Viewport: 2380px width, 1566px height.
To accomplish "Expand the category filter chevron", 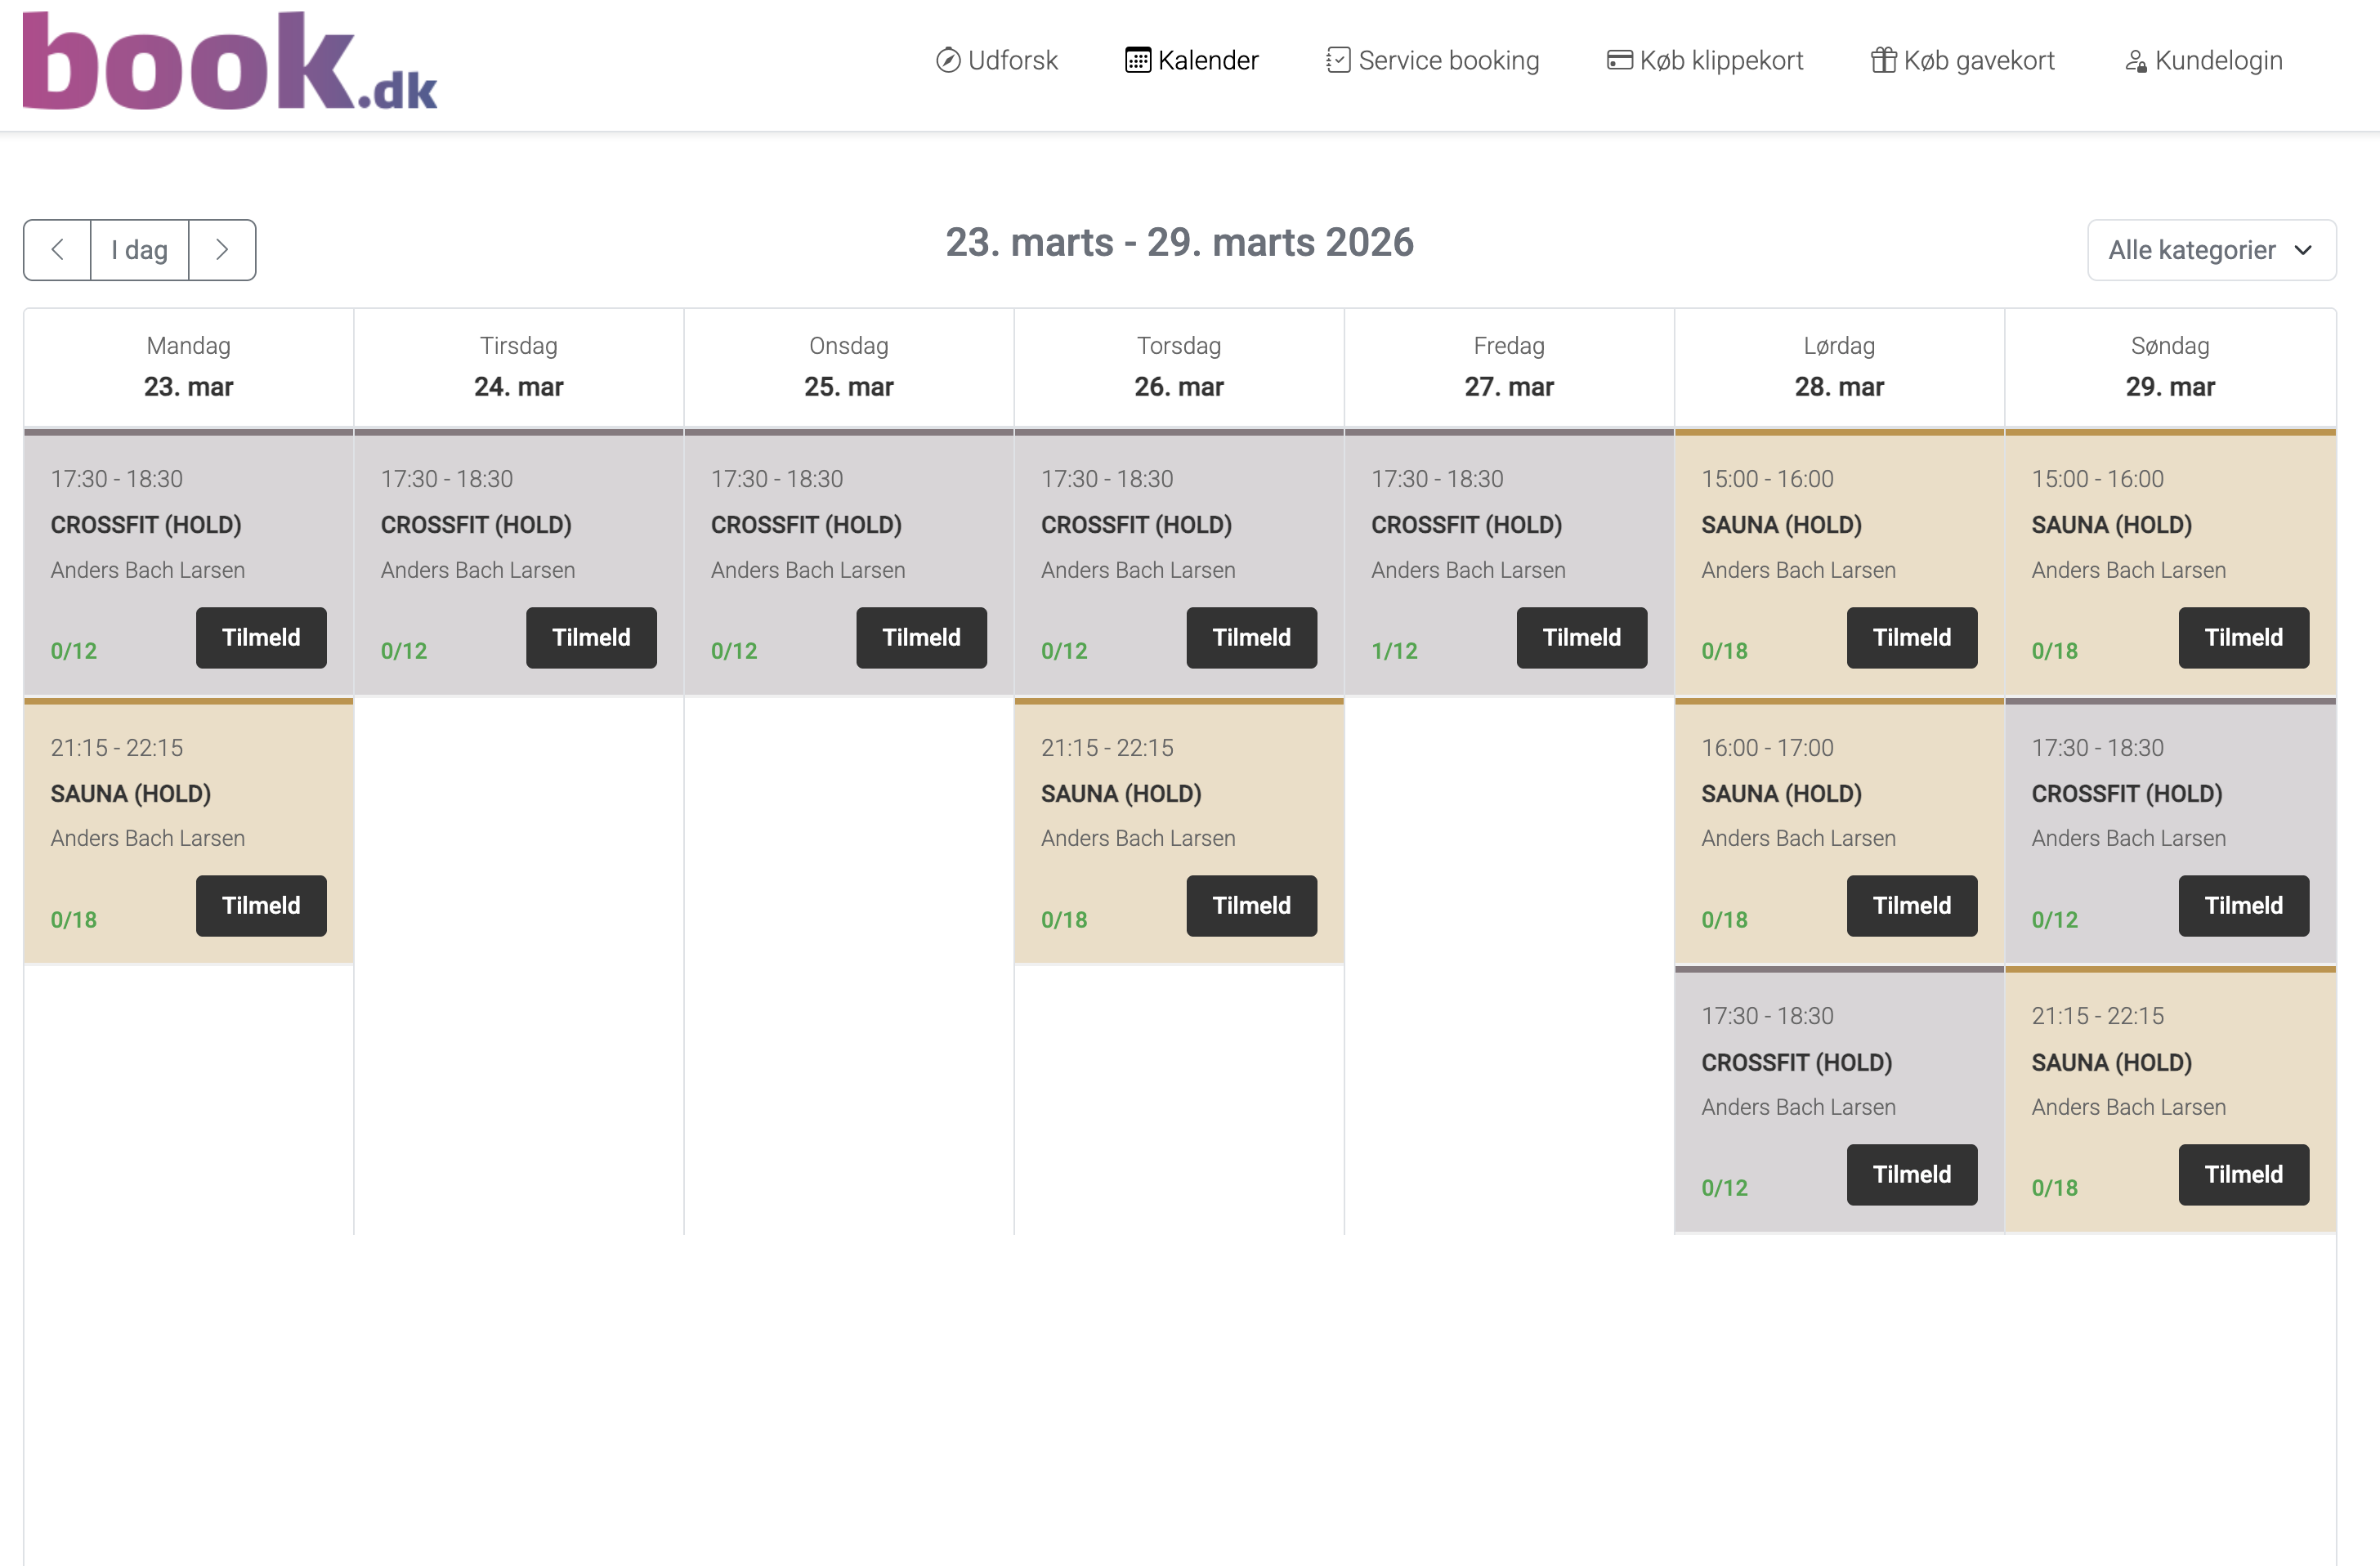I will [2303, 250].
